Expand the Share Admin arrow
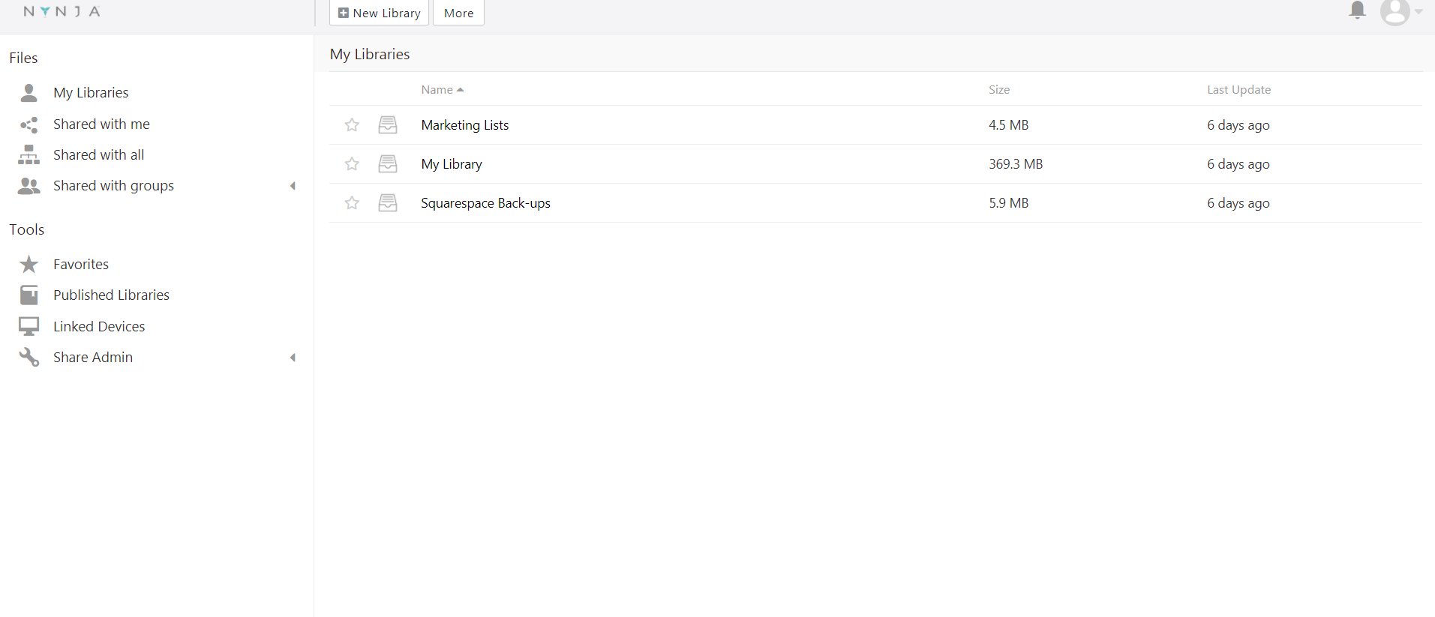 point(293,358)
